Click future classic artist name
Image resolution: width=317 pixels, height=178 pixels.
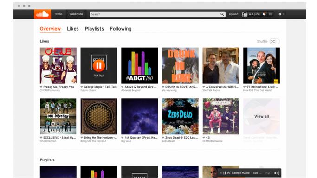[x=88, y=90]
